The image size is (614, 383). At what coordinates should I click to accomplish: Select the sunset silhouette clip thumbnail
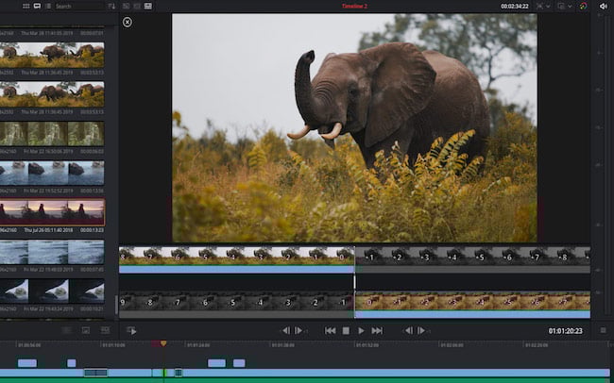pyautogui.click(x=52, y=211)
